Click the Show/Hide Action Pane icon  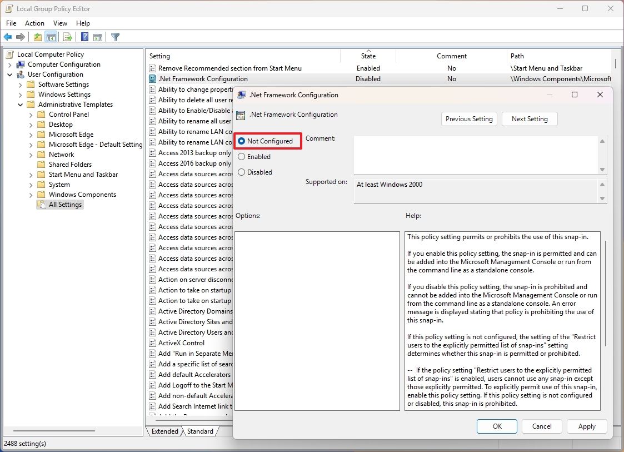[98, 37]
